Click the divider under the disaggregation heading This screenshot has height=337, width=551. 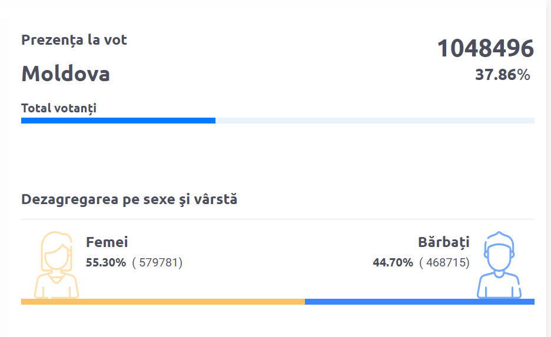point(278,219)
